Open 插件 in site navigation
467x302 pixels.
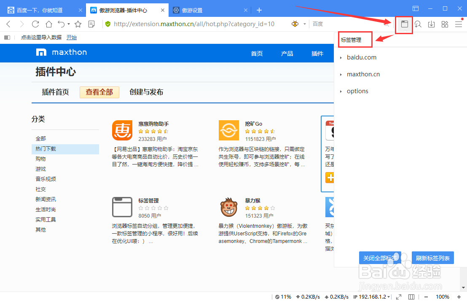317,54
